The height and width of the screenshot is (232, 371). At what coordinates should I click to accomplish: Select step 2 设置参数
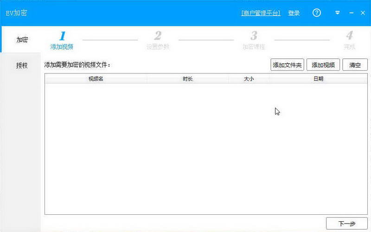[158, 40]
